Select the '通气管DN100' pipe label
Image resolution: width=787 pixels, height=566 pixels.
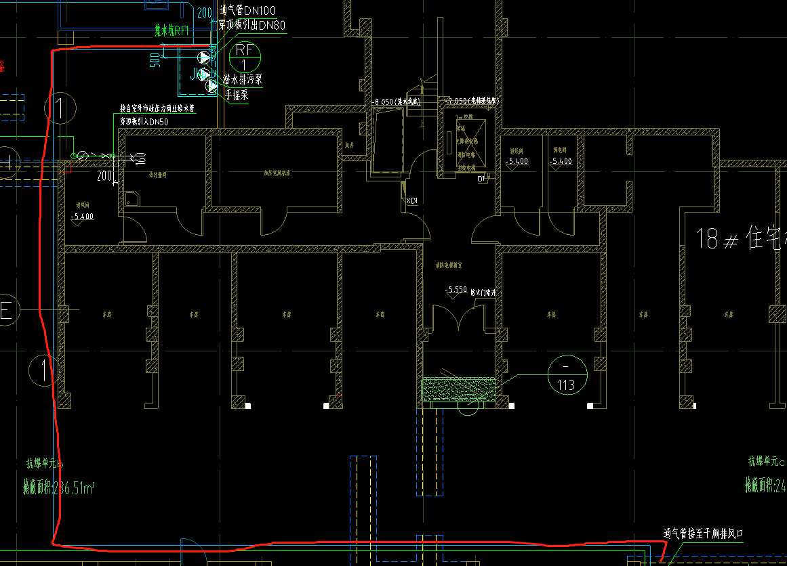tap(247, 10)
